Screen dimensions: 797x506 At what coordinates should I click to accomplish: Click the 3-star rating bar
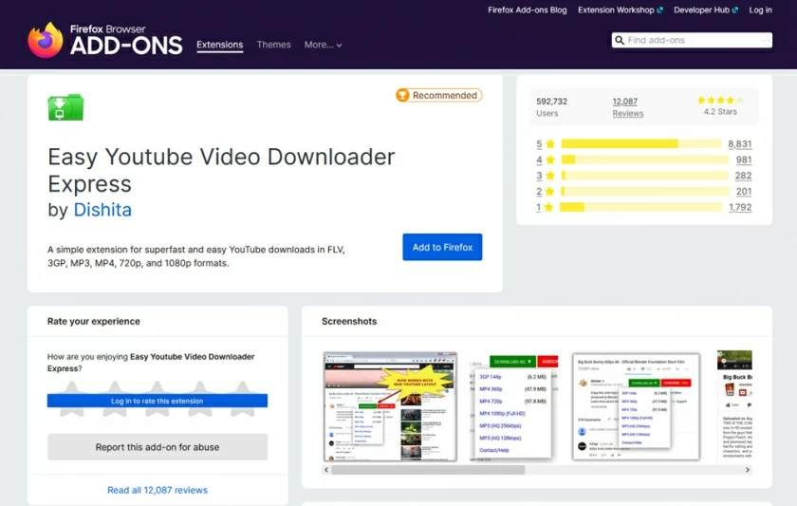point(644,176)
